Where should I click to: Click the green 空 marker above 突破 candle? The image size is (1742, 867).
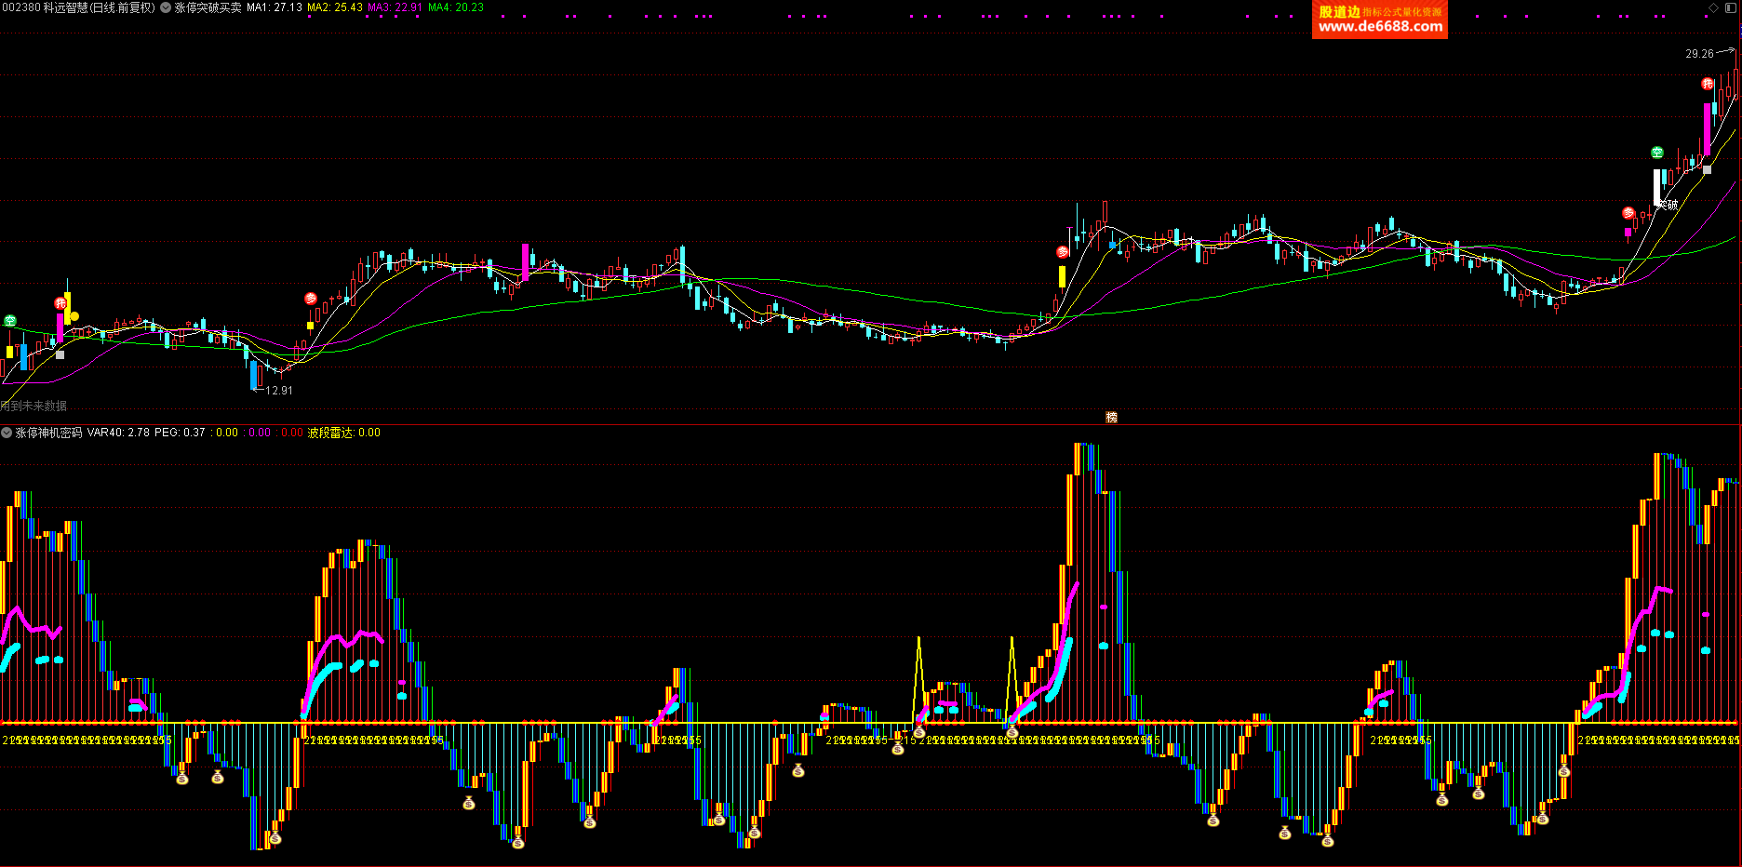point(1657,153)
